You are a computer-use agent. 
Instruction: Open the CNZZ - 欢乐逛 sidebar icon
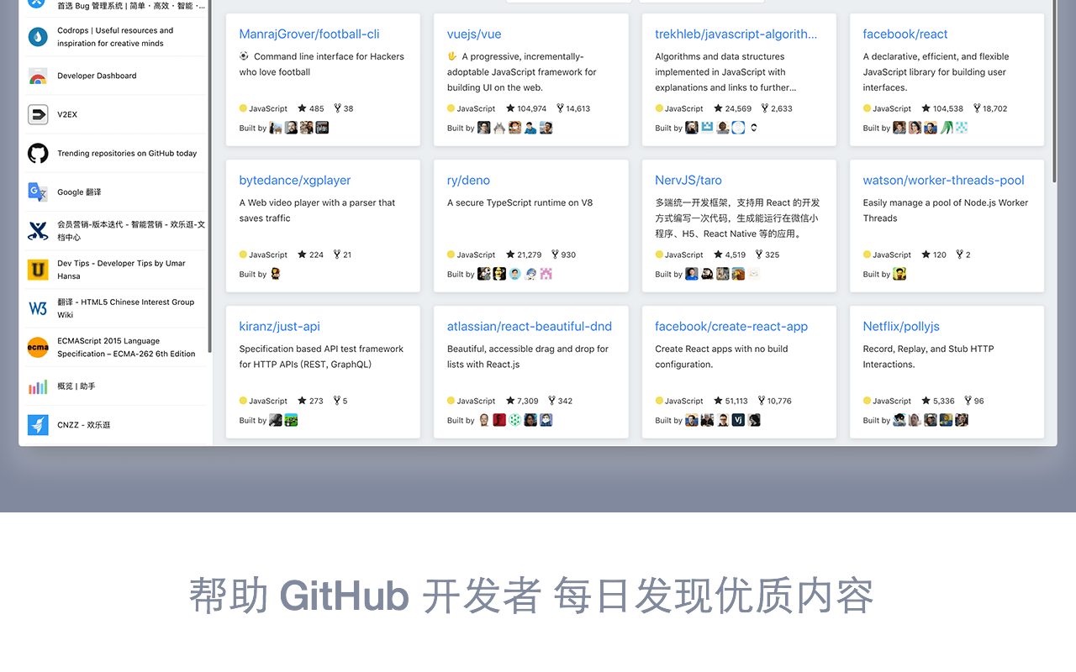[36, 425]
